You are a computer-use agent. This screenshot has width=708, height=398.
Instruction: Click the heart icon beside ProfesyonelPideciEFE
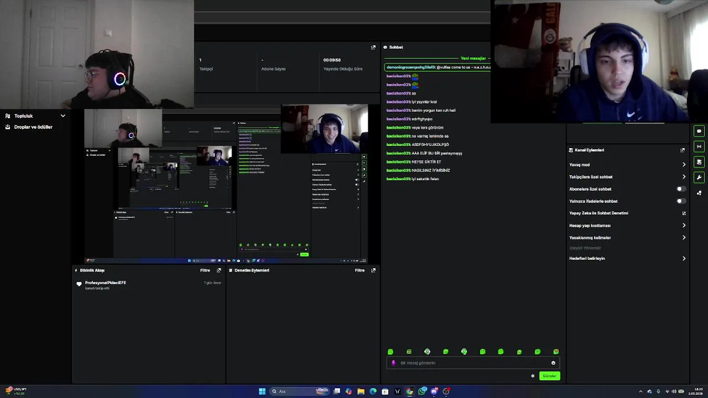point(79,284)
